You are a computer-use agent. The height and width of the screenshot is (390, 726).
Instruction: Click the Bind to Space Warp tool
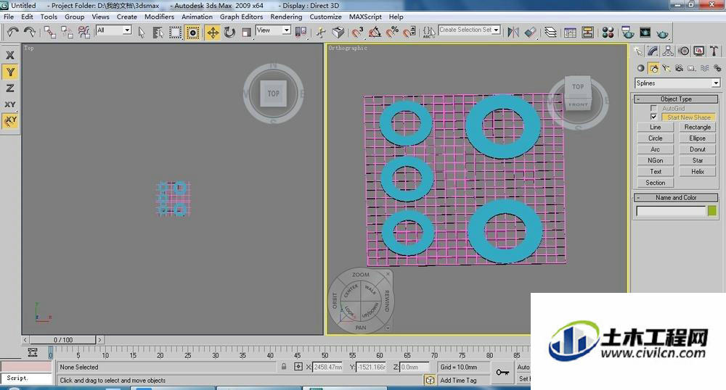[83, 32]
